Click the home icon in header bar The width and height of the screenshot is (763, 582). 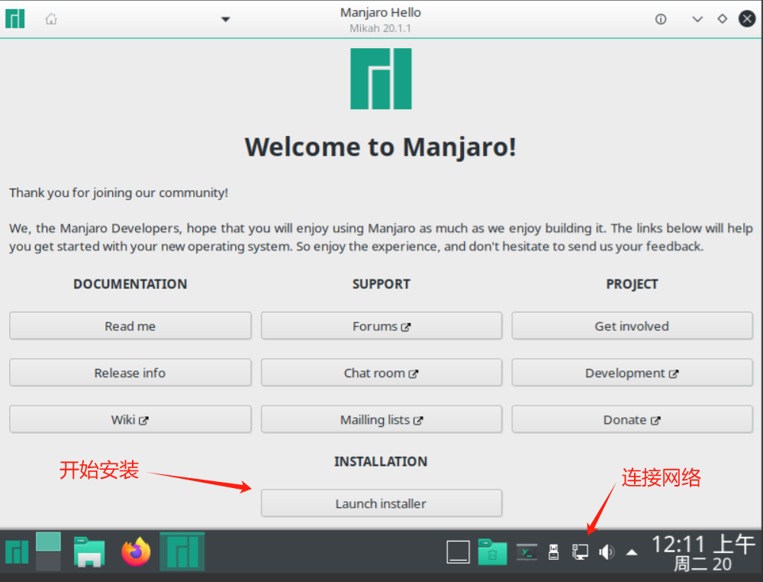click(x=51, y=19)
